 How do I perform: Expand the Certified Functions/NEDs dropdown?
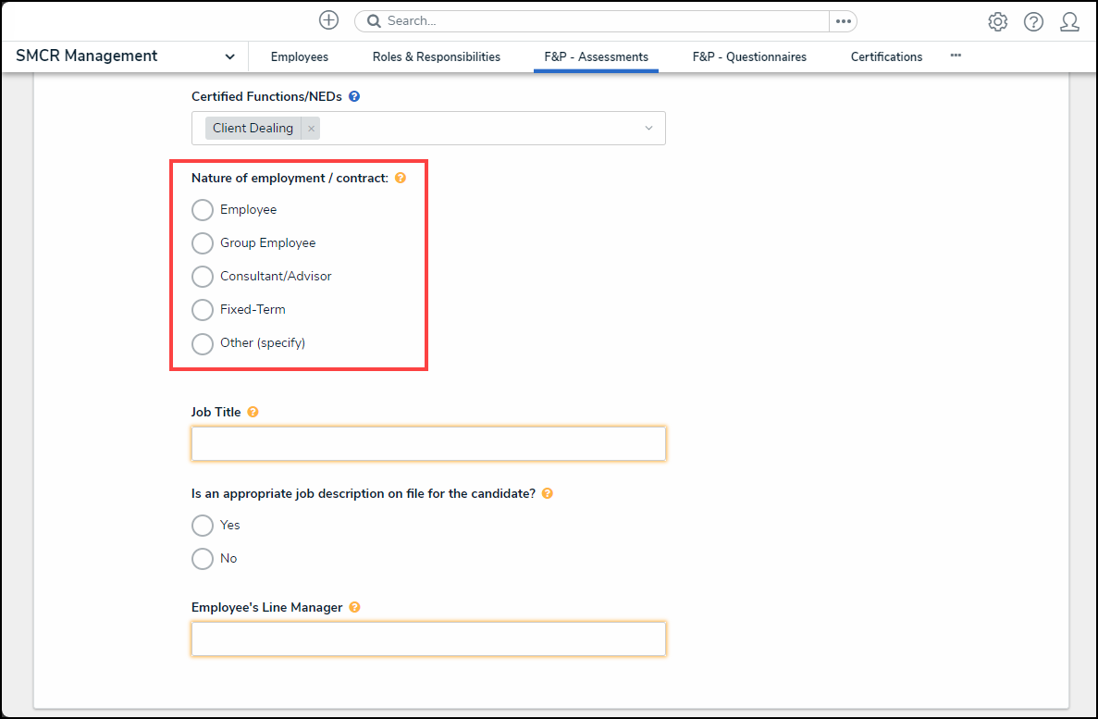[648, 129]
